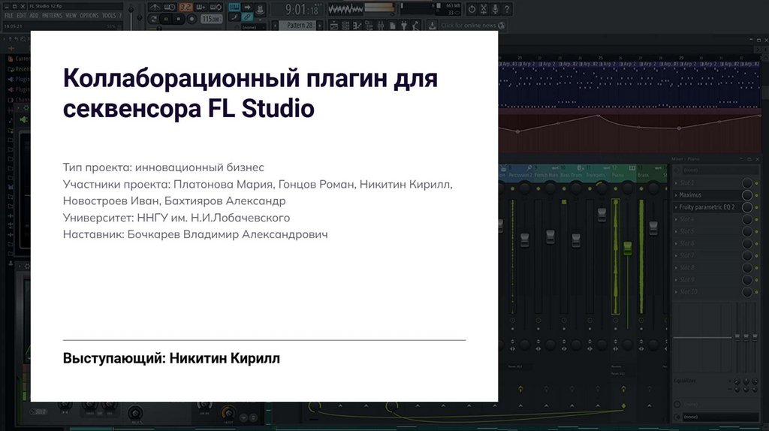Toggle the Slot 5 enable LED

click(x=757, y=231)
